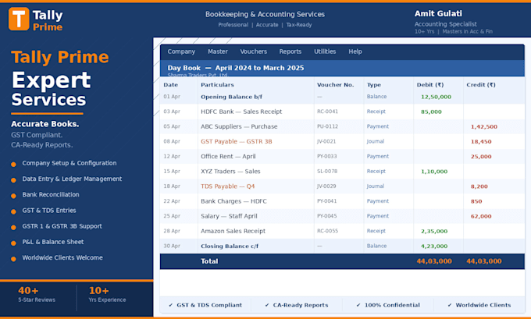This screenshot has height=319, width=531.
Task: Click P&L & Balance Sheet bullet item
Action: pos(53,242)
